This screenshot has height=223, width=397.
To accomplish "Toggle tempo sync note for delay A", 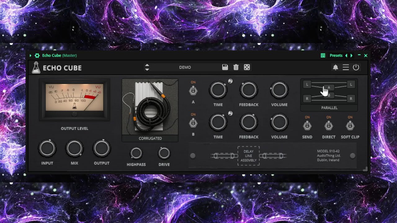I will point(230,81).
